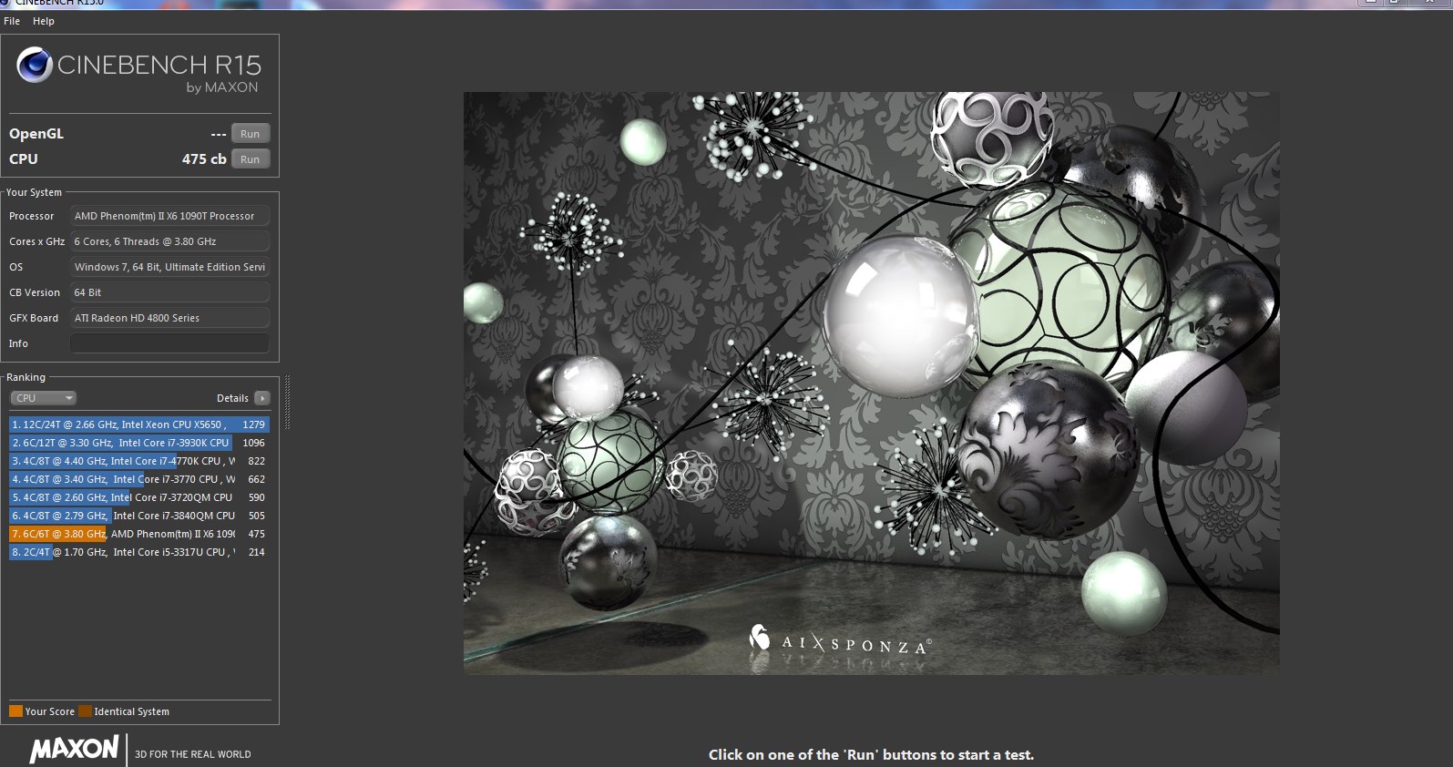
Task: Open the File menu
Action: pyautogui.click(x=12, y=21)
